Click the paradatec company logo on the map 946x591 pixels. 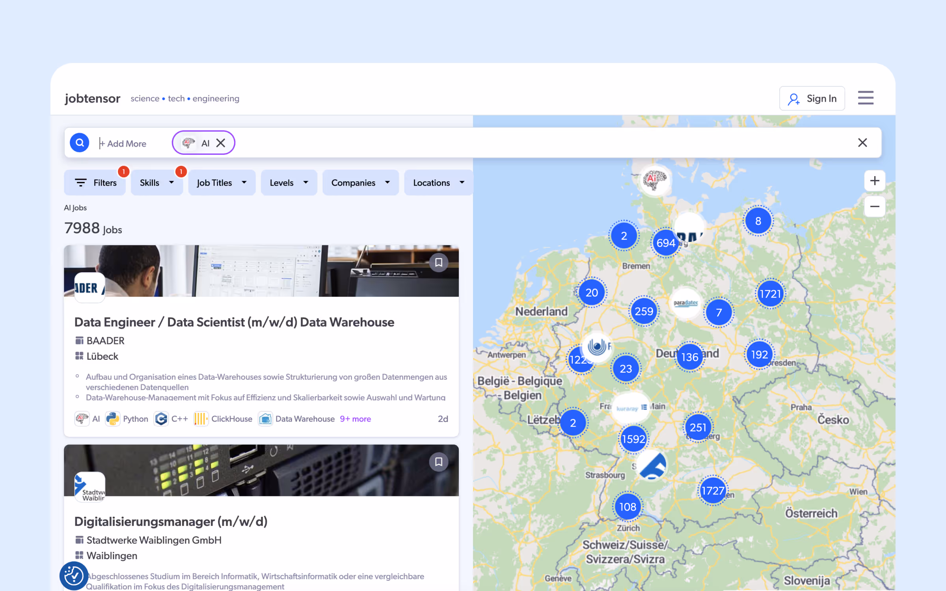(685, 304)
